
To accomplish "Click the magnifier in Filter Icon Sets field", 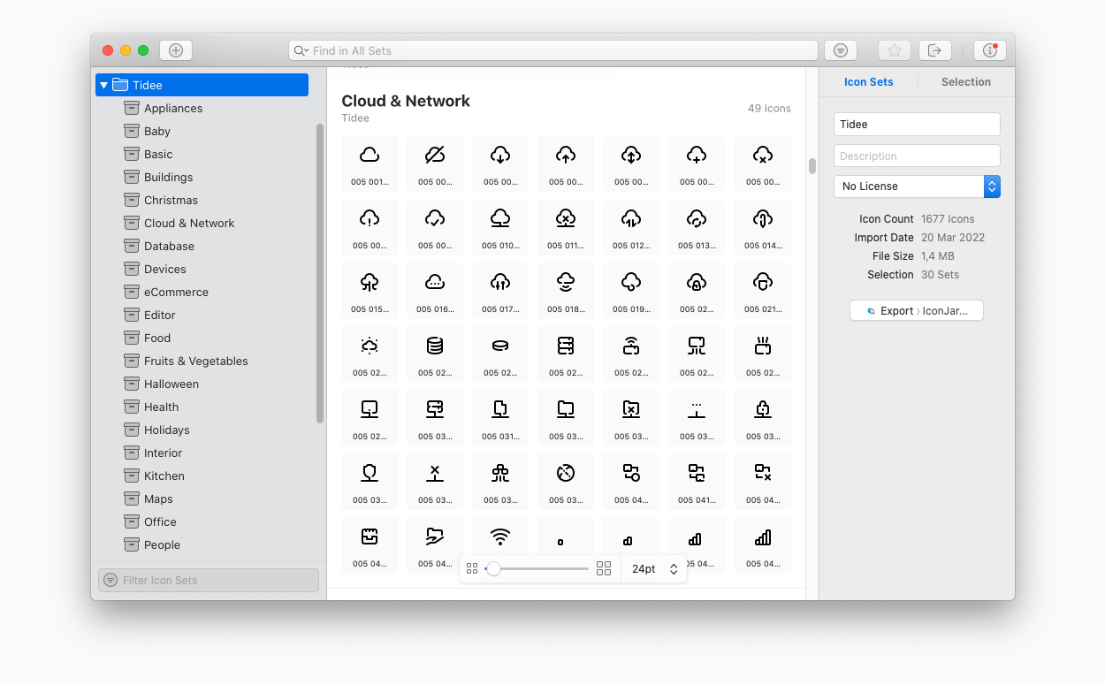I will point(110,580).
